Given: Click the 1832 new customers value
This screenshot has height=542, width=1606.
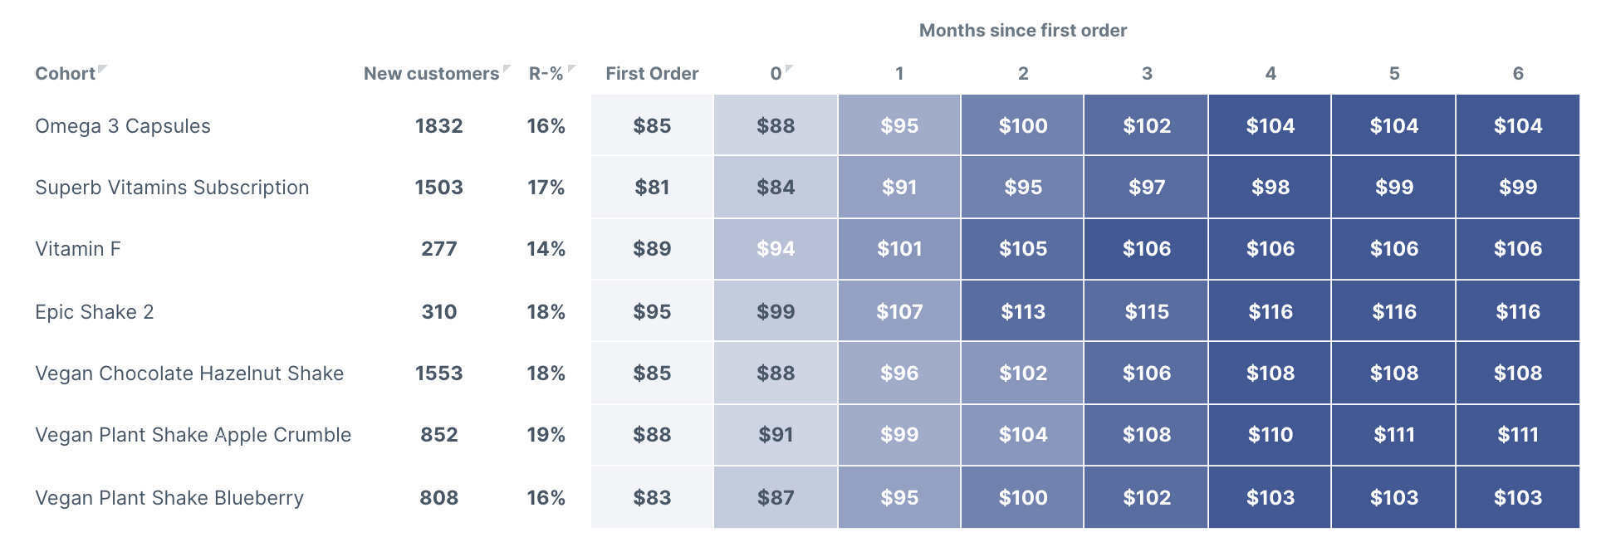Looking at the screenshot, I should click(x=439, y=126).
